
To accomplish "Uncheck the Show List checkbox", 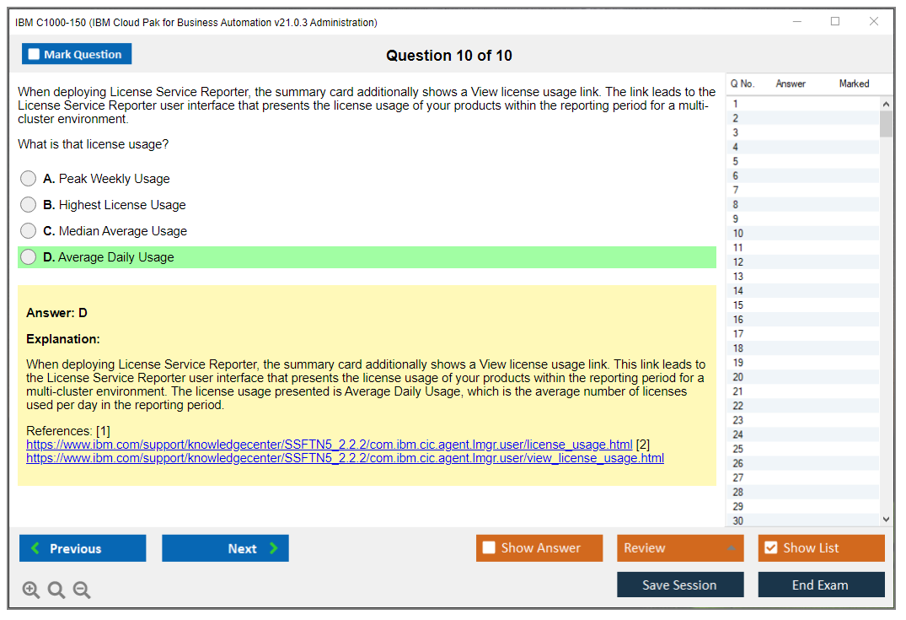I will tap(770, 548).
